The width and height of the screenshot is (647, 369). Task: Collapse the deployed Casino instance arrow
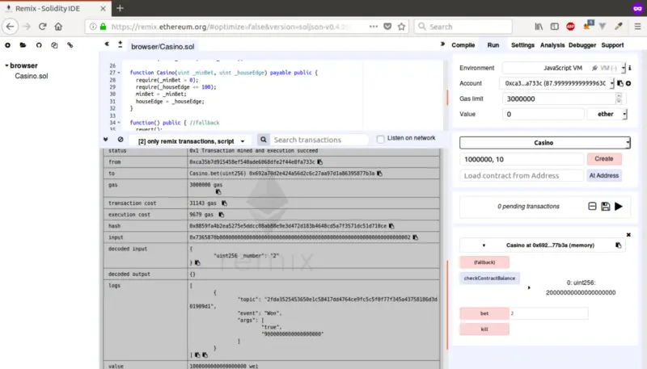484,245
